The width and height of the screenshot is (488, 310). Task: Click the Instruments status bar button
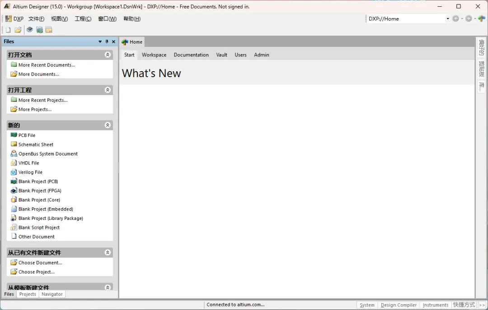coord(436,305)
